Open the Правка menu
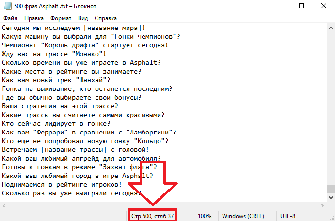This screenshot has width=335, height=221. click(x=34, y=18)
